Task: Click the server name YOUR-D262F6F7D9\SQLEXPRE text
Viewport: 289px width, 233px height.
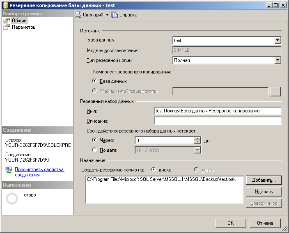Action: click(x=38, y=145)
